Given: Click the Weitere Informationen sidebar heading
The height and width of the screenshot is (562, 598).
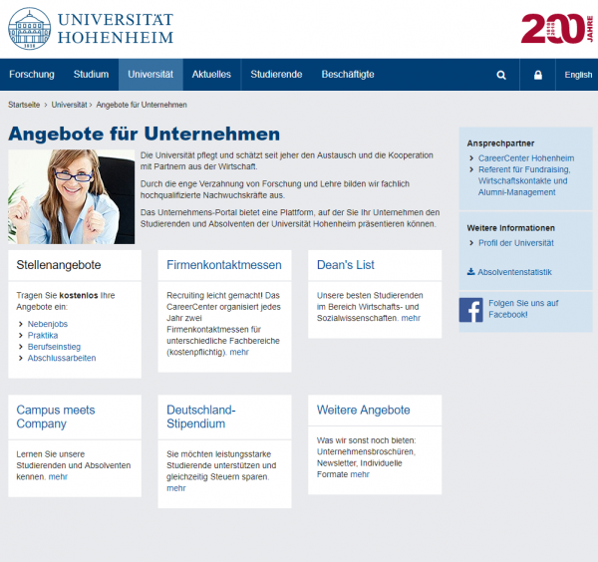Looking at the screenshot, I should tap(510, 228).
